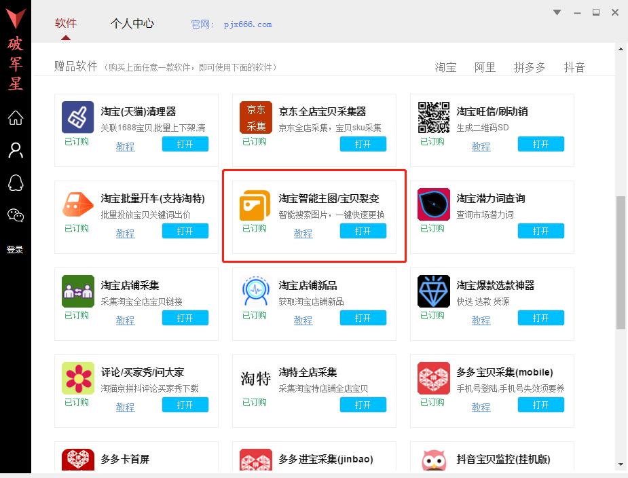The width and height of the screenshot is (628, 478).
Task: Open 京东全店宝贝采集器 with 打开 button
Action: 363,144
